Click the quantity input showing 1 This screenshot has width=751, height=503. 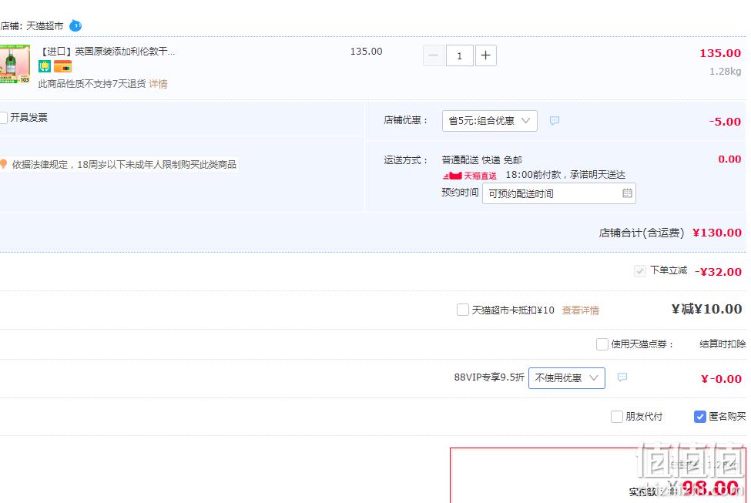click(x=460, y=55)
